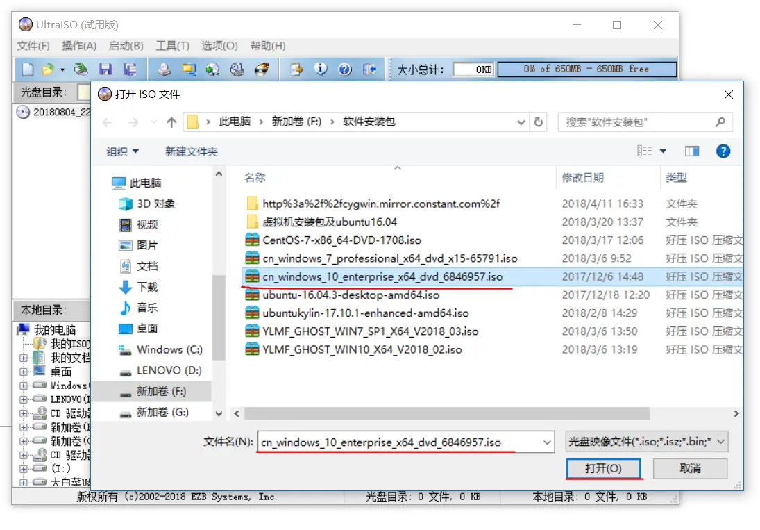Viewport: 760px width, 530px height.
Task: Click the up-one-level arrow icon
Action: pyautogui.click(x=171, y=122)
